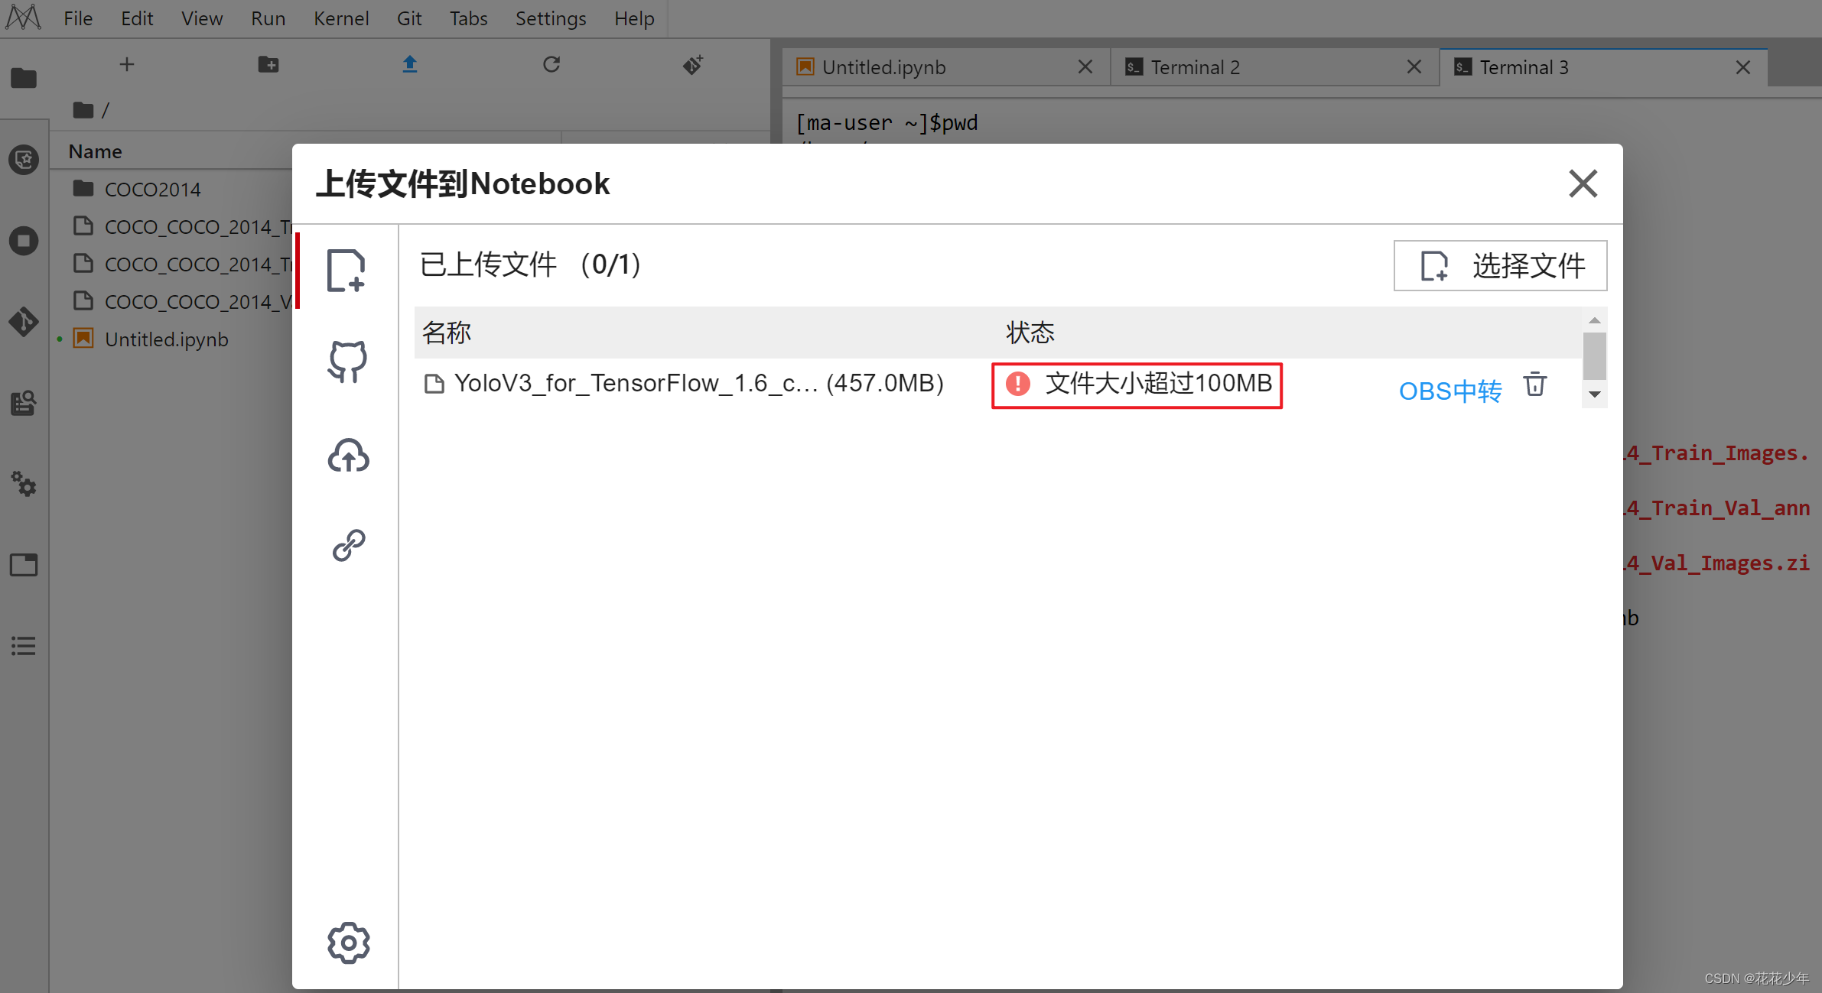Click the OBS中转 link

coord(1449,390)
